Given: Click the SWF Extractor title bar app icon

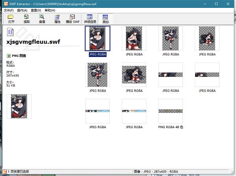Looking at the screenshot, I should [6, 4].
